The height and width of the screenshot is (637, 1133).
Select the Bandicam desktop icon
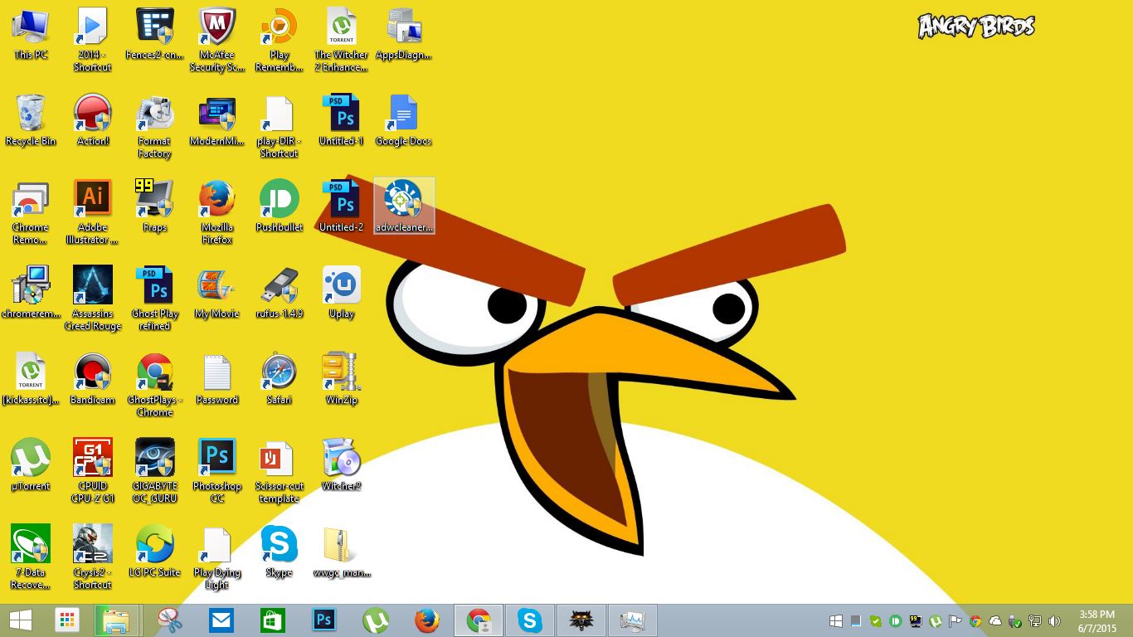[92, 374]
